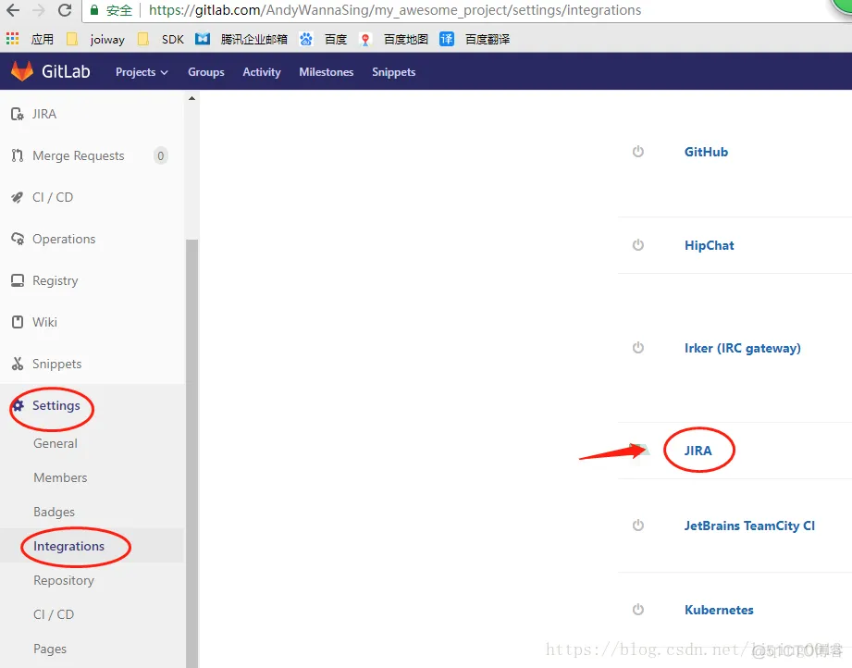This screenshot has width=852, height=668.
Task: Click the Irker integration power status icon
Action: coord(638,348)
